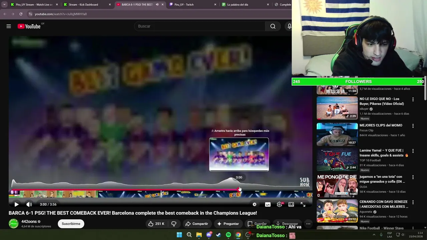Open the Preguntar AI button

228,224
